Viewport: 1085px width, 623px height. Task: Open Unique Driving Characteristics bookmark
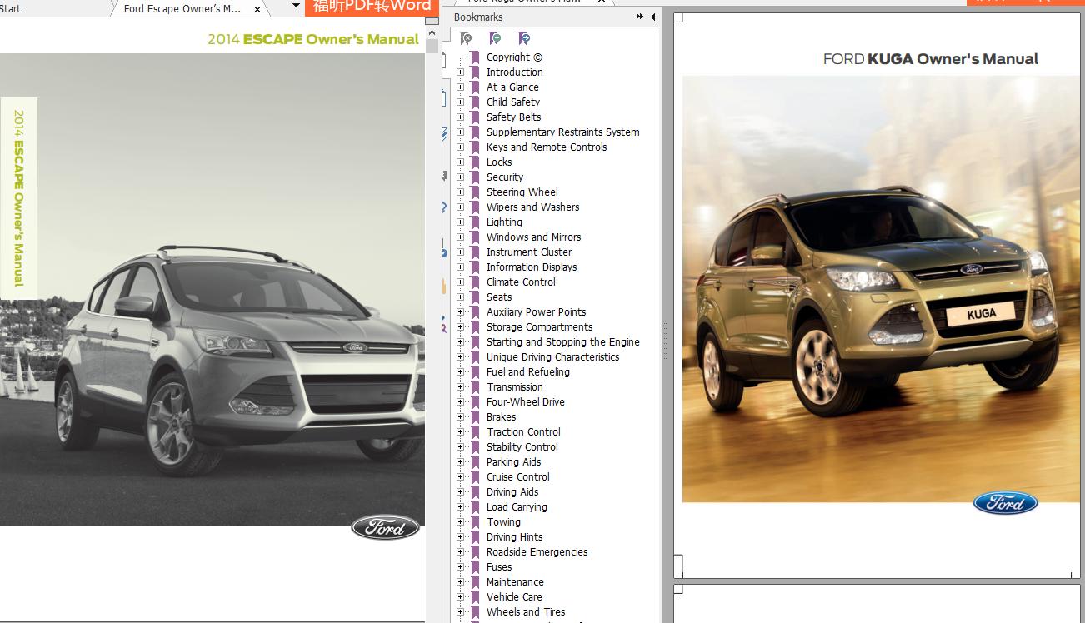tap(553, 357)
